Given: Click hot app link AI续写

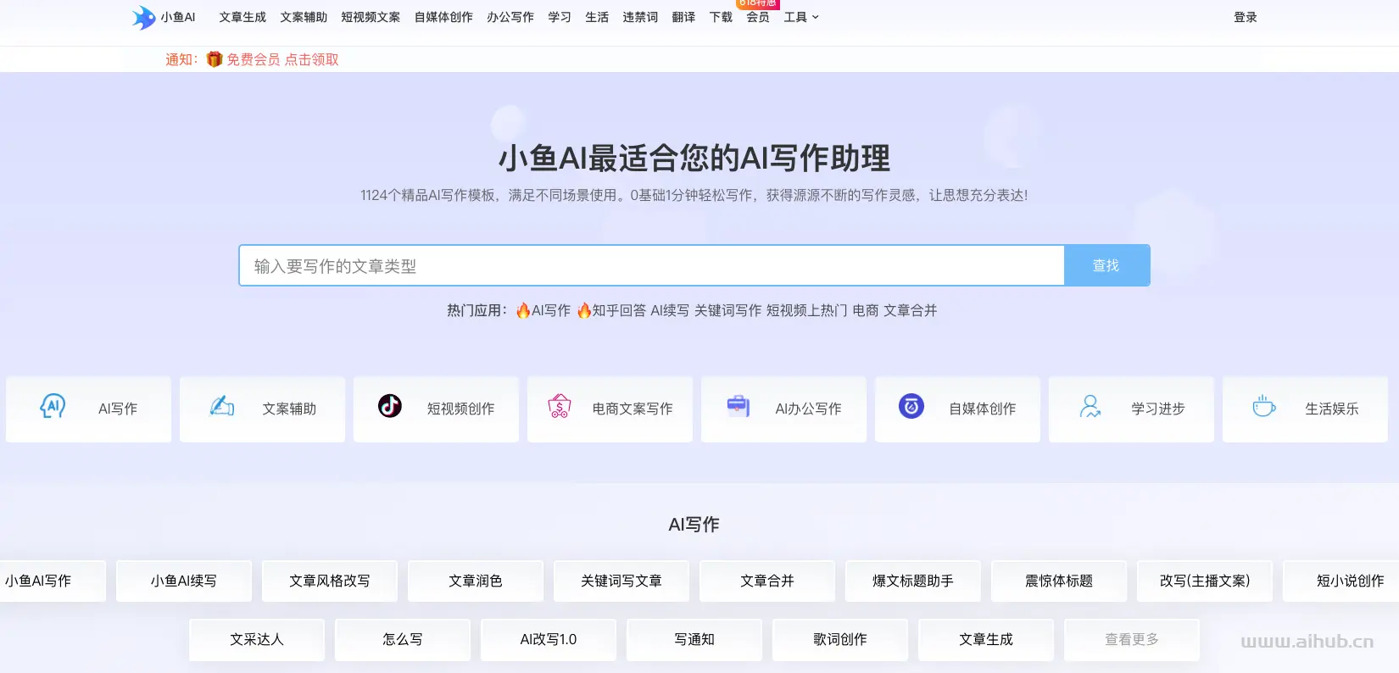Looking at the screenshot, I should tap(670, 310).
